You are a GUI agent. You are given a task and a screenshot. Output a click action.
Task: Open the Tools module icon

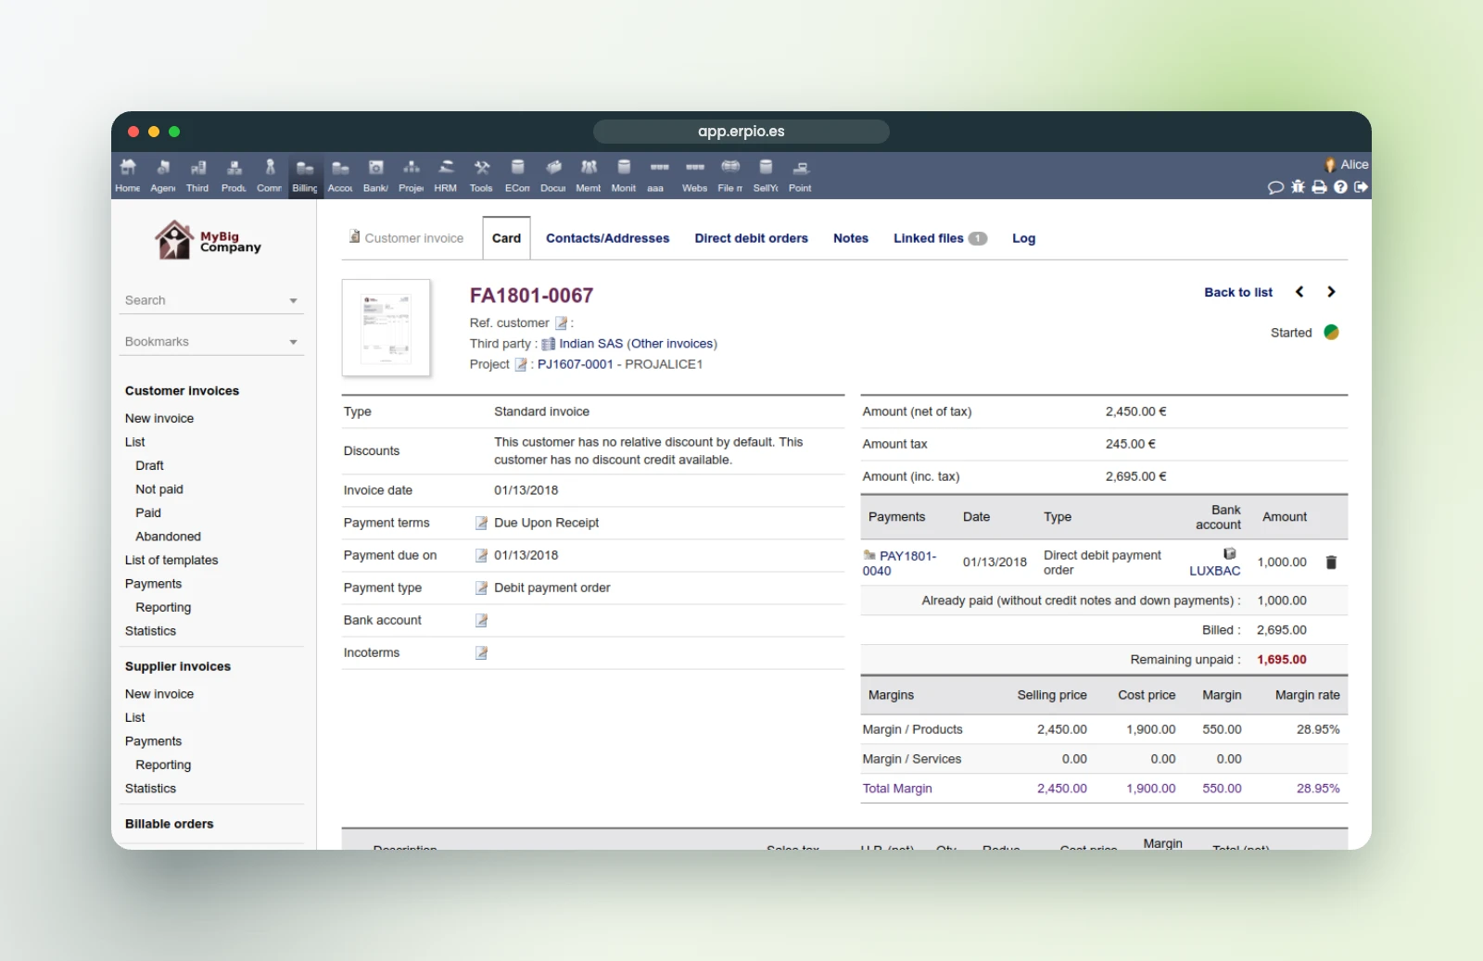tap(481, 174)
